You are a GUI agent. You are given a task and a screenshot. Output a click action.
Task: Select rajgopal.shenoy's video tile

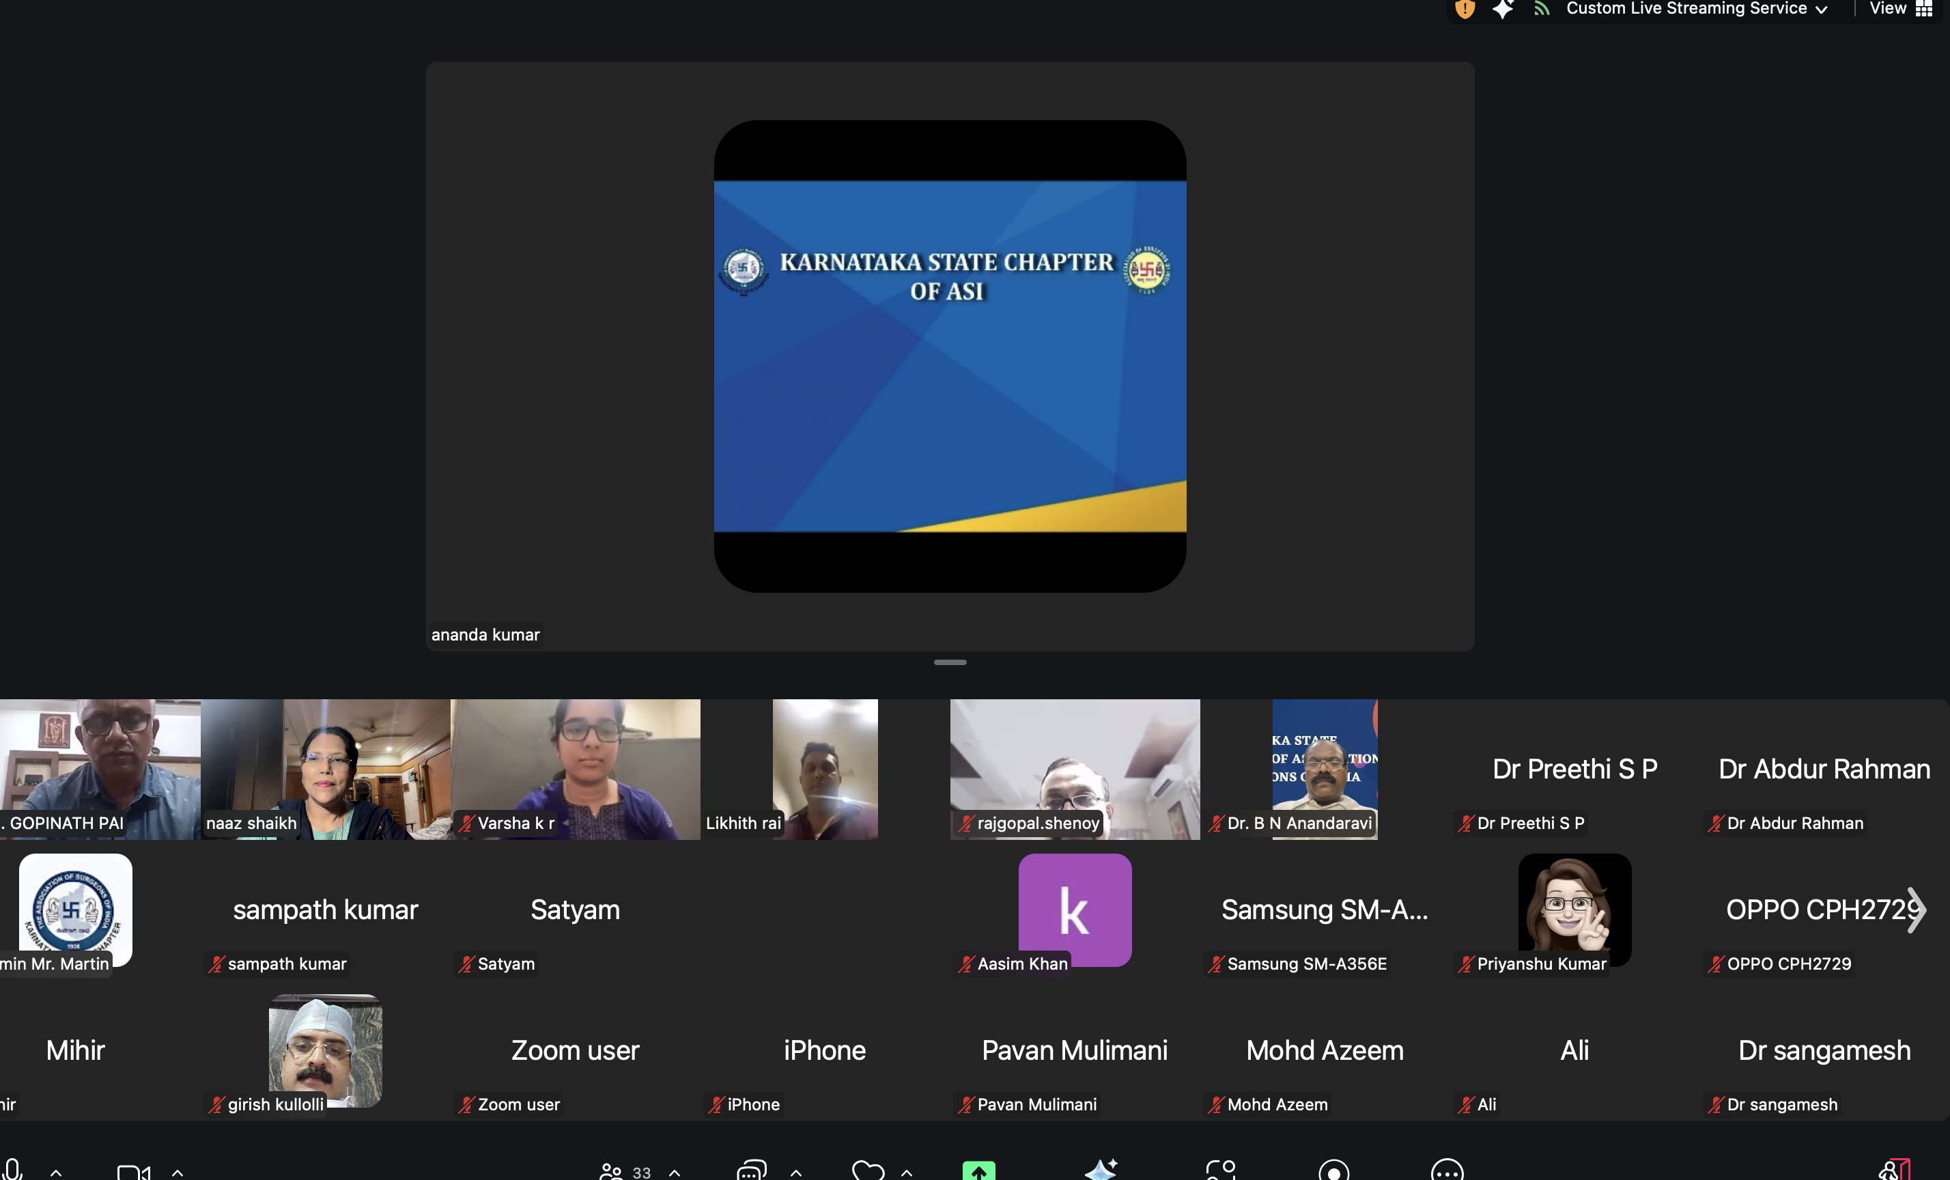pos(1075,770)
